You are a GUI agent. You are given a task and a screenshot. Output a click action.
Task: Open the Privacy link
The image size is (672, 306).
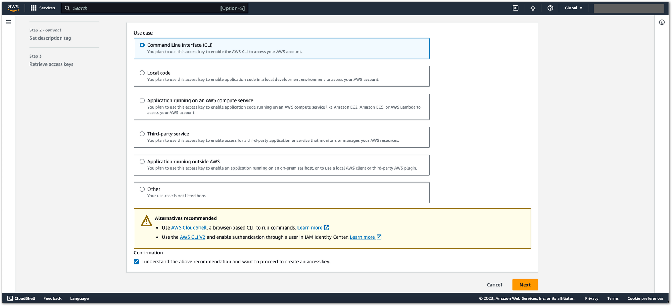(591, 298)
